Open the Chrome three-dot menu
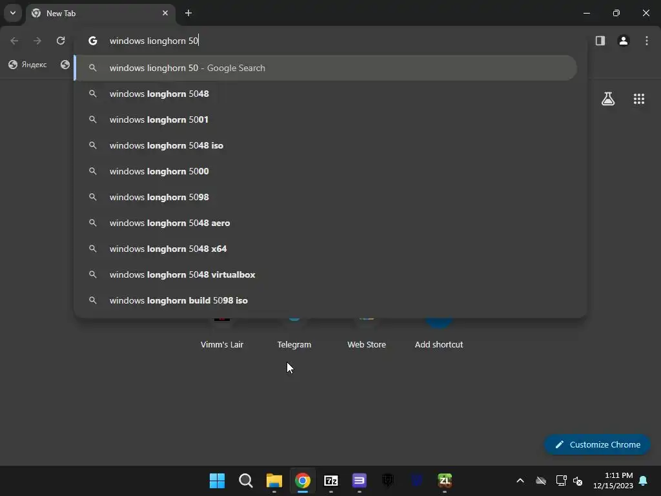This screenshot has width=661, height=496. point(647,41)
